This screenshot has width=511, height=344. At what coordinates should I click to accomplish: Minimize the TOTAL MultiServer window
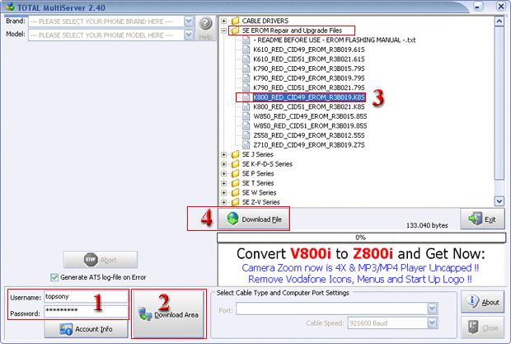click(x=478, y=7)
